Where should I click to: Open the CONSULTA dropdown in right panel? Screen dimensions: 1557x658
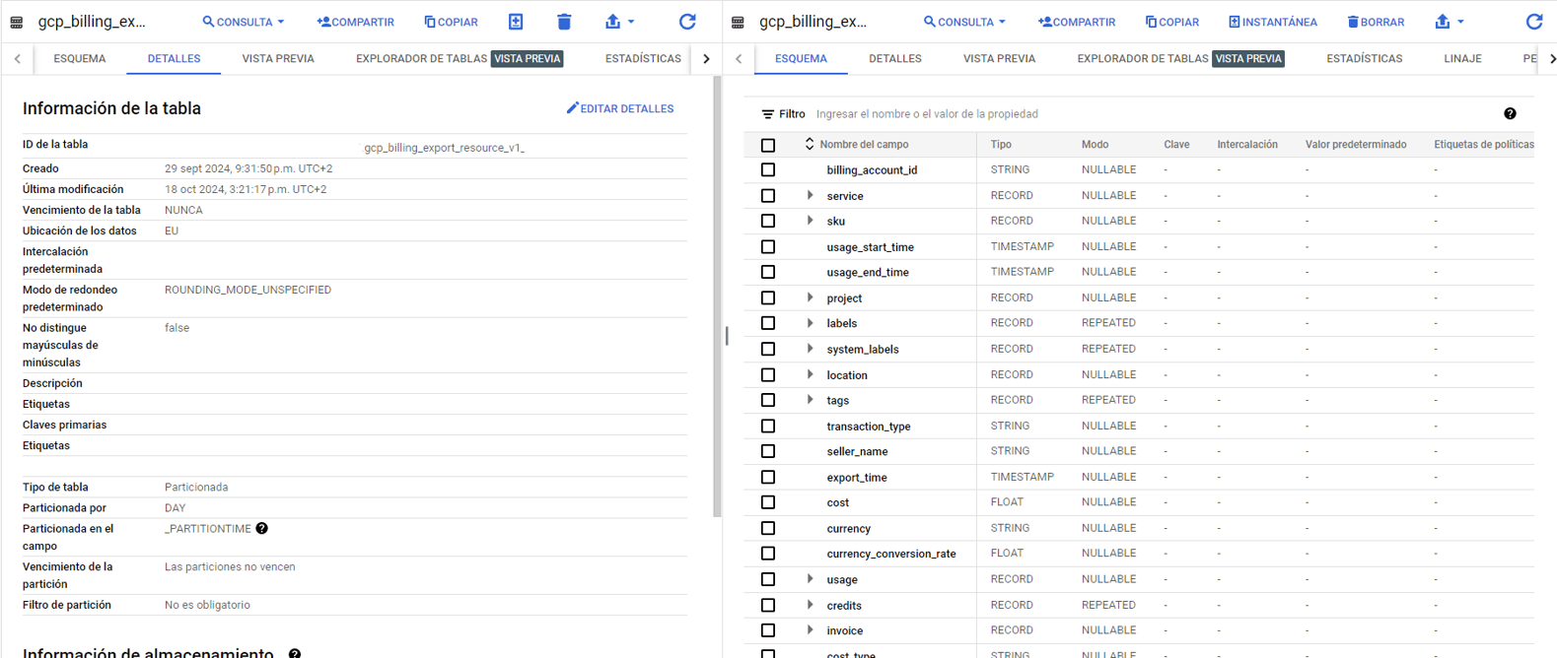[x=964, y=22]
